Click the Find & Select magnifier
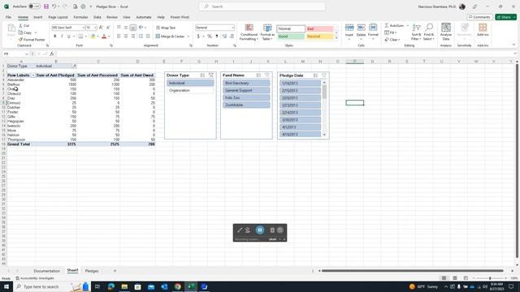The image size is (520, 292). [x=429, y=28]
